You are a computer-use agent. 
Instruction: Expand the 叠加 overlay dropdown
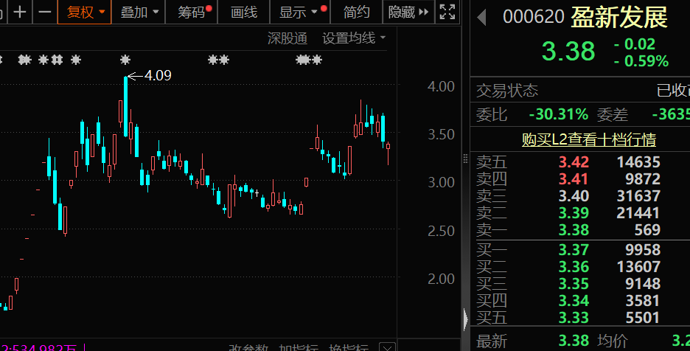point(140,12)
